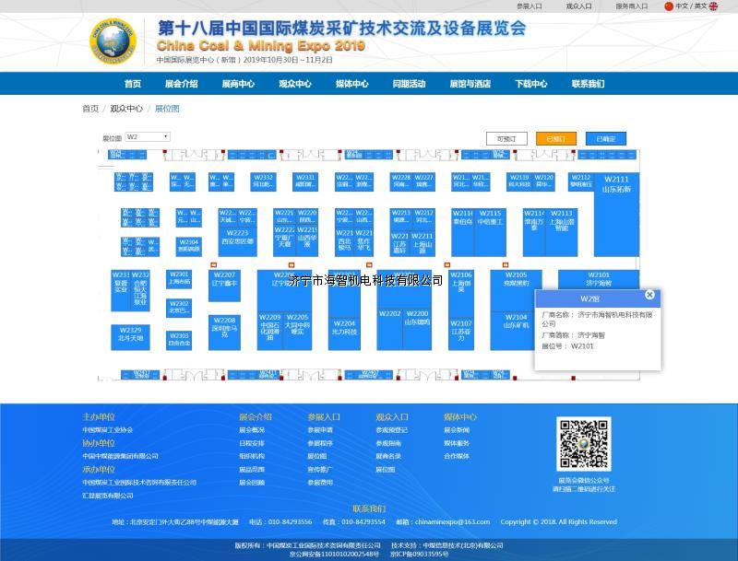The height and width of the screenshot is (561, 738).
Task: Open 下载中心 navigation menu item
Action: 530,84
